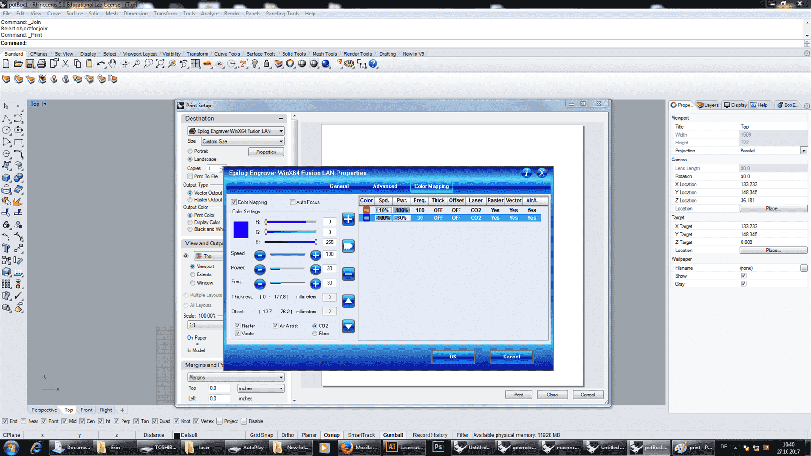Click Properties button in Print Setup
The image size is (811, 456).
(x=266, y=152)
